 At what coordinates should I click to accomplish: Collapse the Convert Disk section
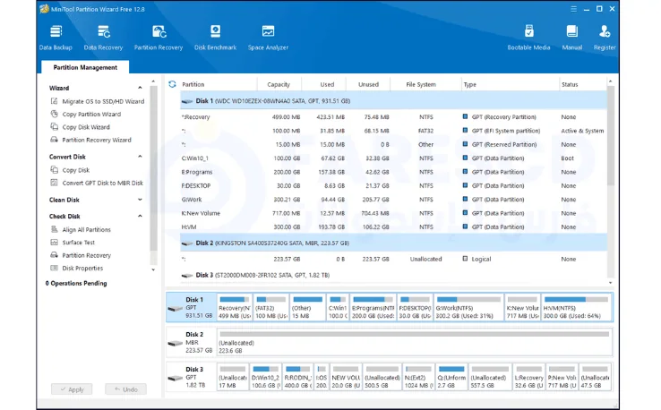pos(141,157)
